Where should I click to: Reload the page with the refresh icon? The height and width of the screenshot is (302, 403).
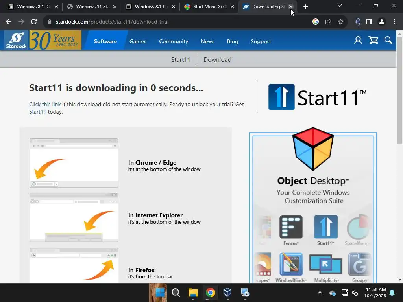(x=34, y=22)
